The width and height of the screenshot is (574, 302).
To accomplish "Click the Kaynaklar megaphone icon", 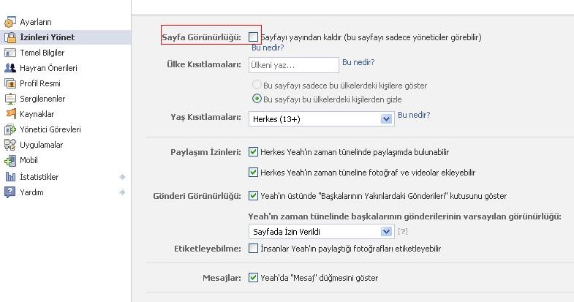I will [x=10, y=114].
